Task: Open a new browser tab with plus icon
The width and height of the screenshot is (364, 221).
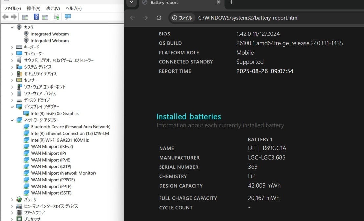Action: [x=231, y=3]
